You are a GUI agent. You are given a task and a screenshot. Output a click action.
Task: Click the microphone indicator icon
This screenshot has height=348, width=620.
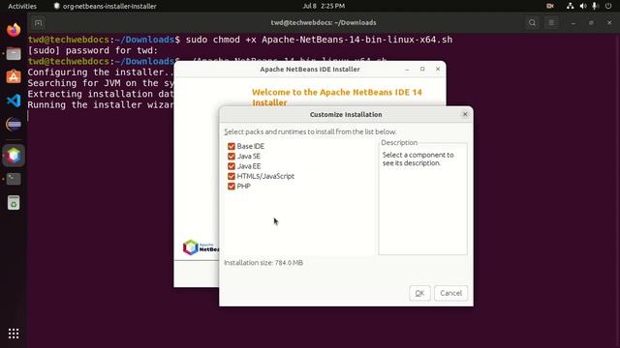[595, 6]
